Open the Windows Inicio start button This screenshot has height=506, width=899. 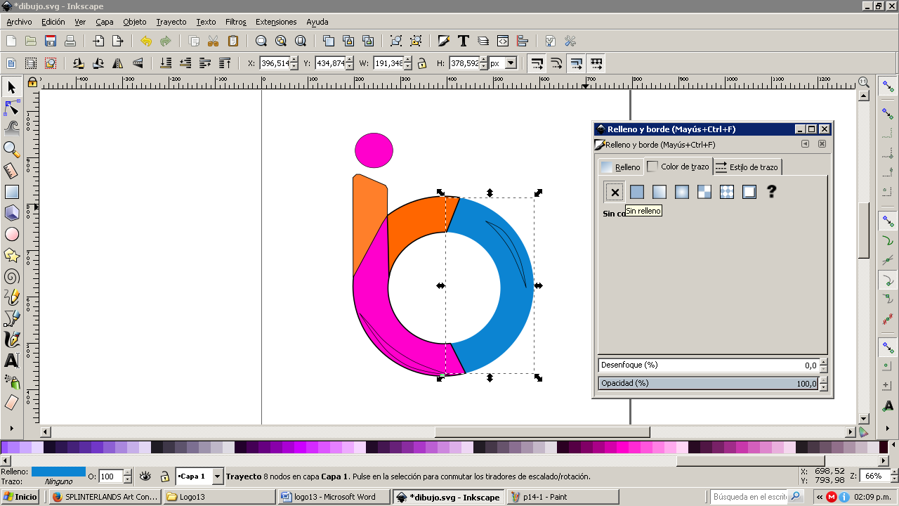[x=20, y=497]
